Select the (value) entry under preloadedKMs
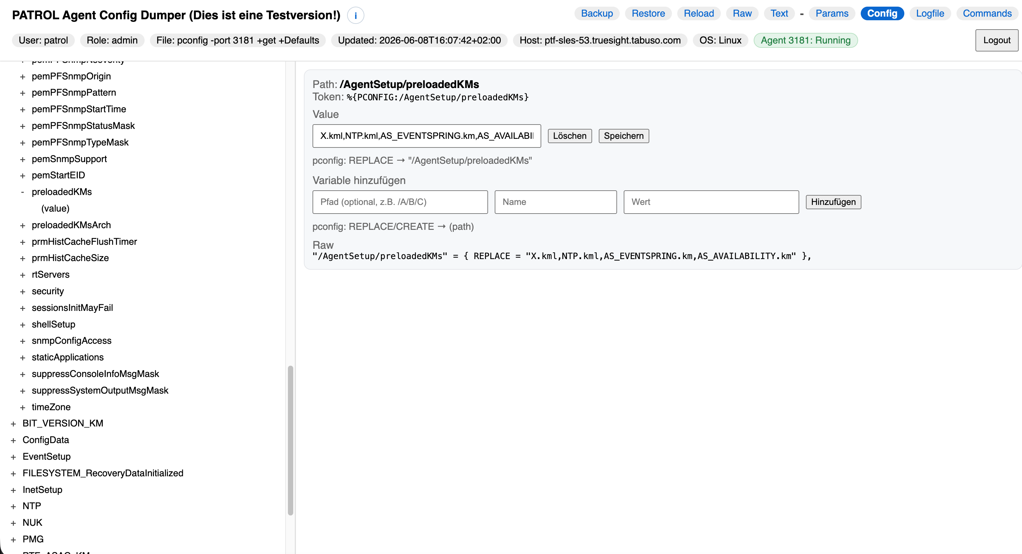 tap(55, 209)
